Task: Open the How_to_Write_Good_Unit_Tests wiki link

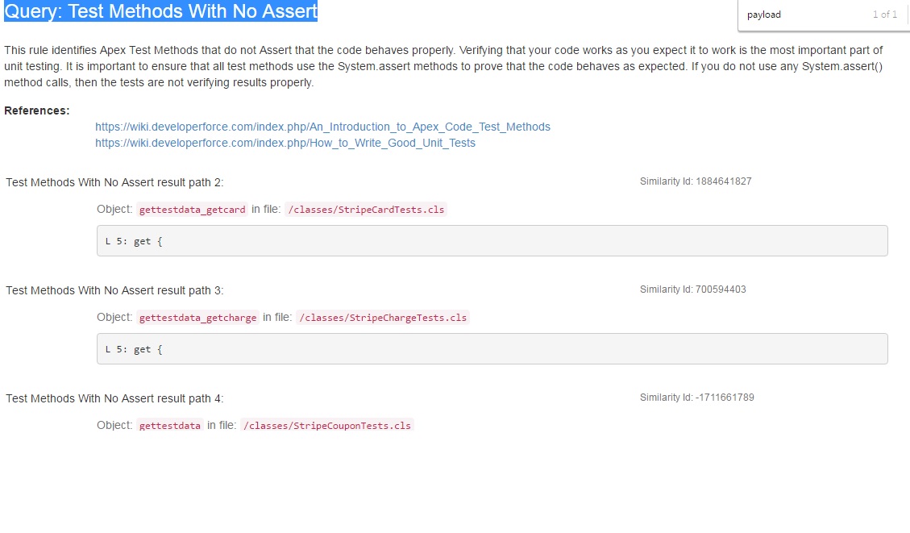Action: pos(286,143)
